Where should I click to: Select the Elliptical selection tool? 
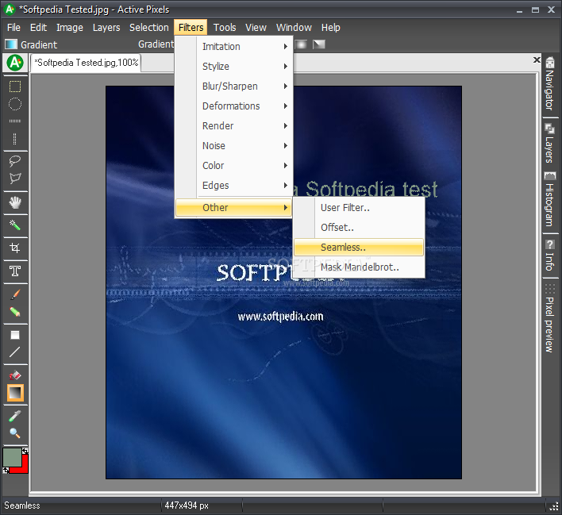15,104
